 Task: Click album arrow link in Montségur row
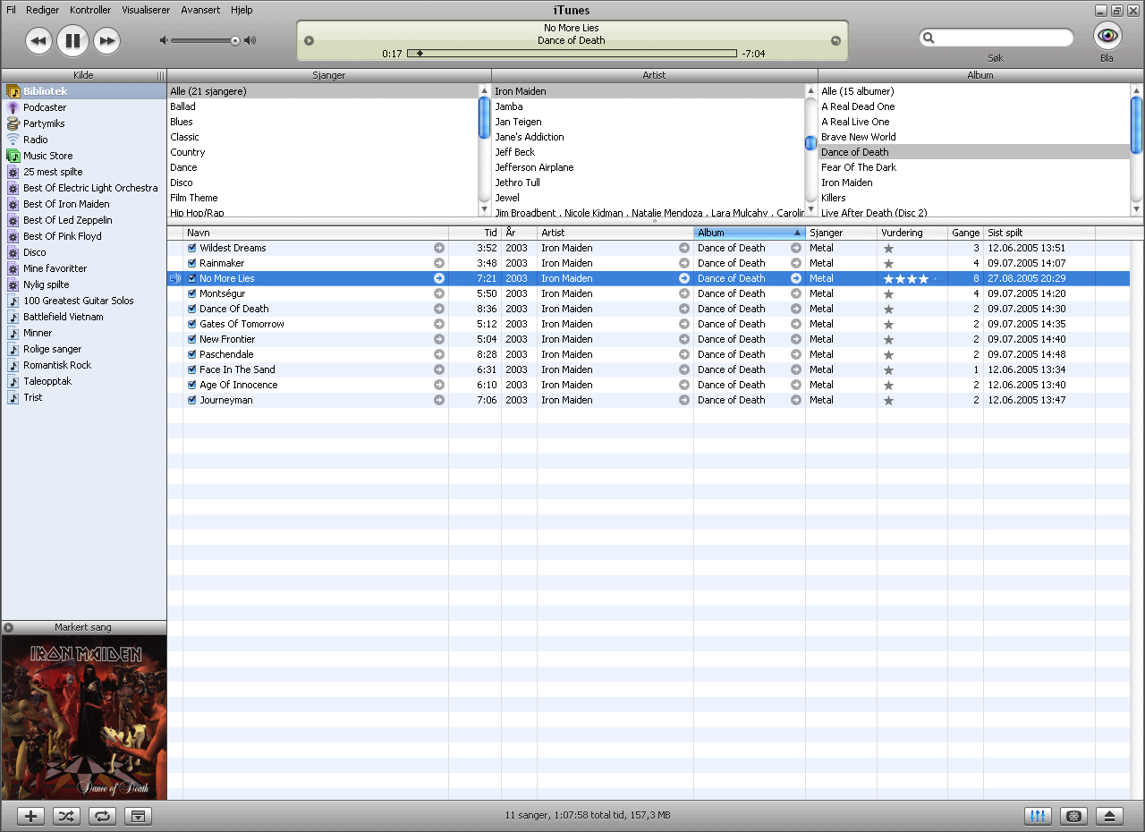click(x=796, y=293)
